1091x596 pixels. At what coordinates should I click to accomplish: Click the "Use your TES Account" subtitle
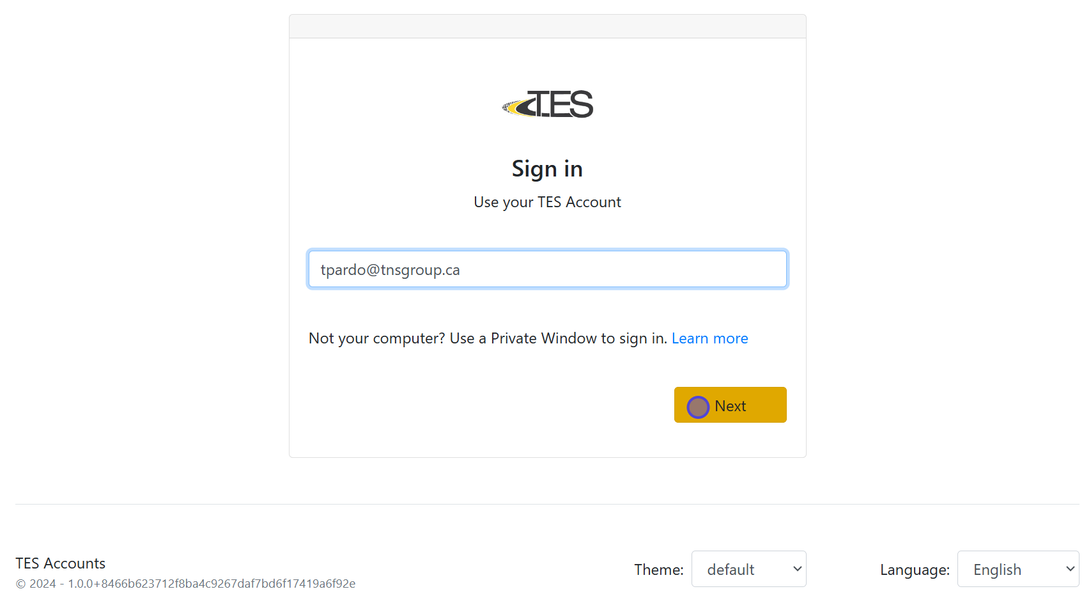(547, 202)
